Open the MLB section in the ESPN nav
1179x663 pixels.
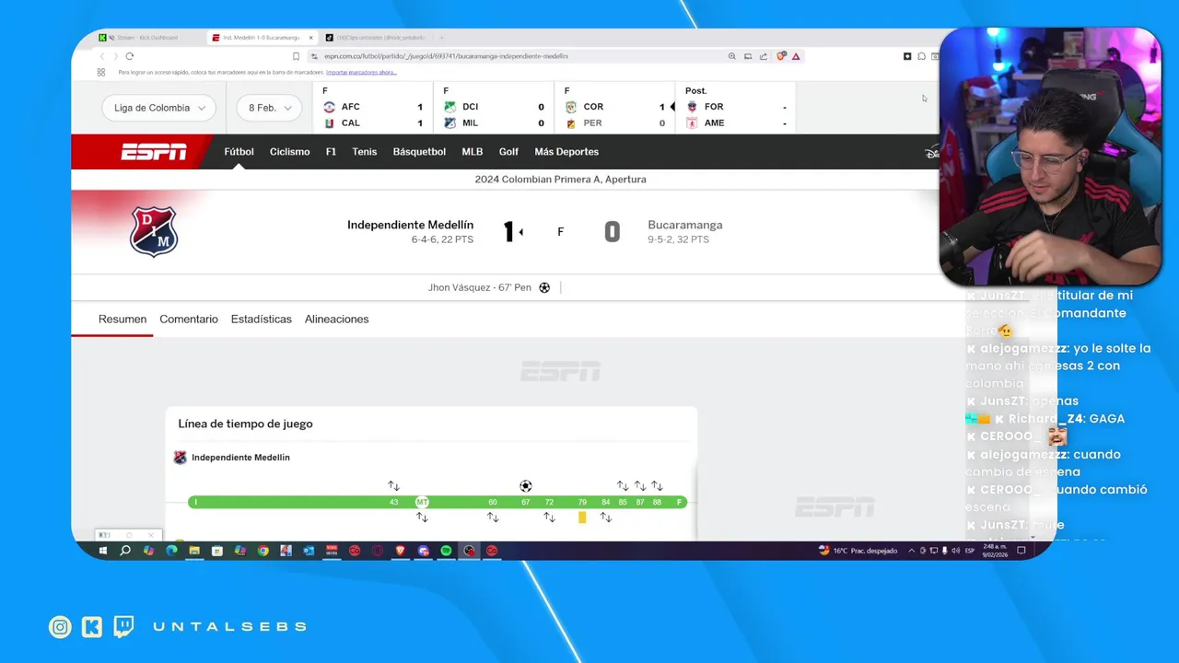(473, 152)
